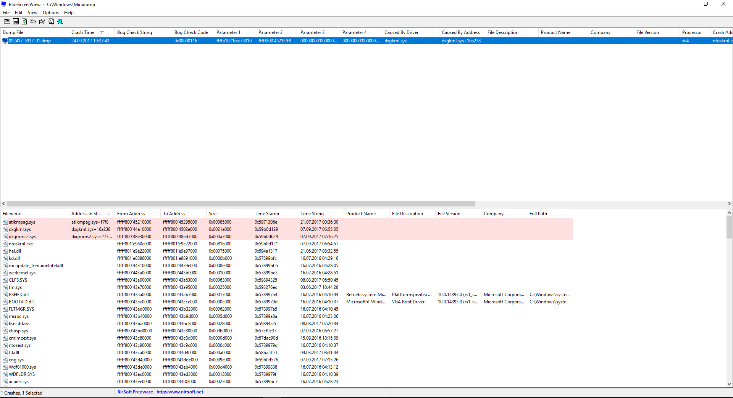Sort drivers by Filename column header
The height and width of the screenshot is (398, 733).
click(x=34, y=214)
